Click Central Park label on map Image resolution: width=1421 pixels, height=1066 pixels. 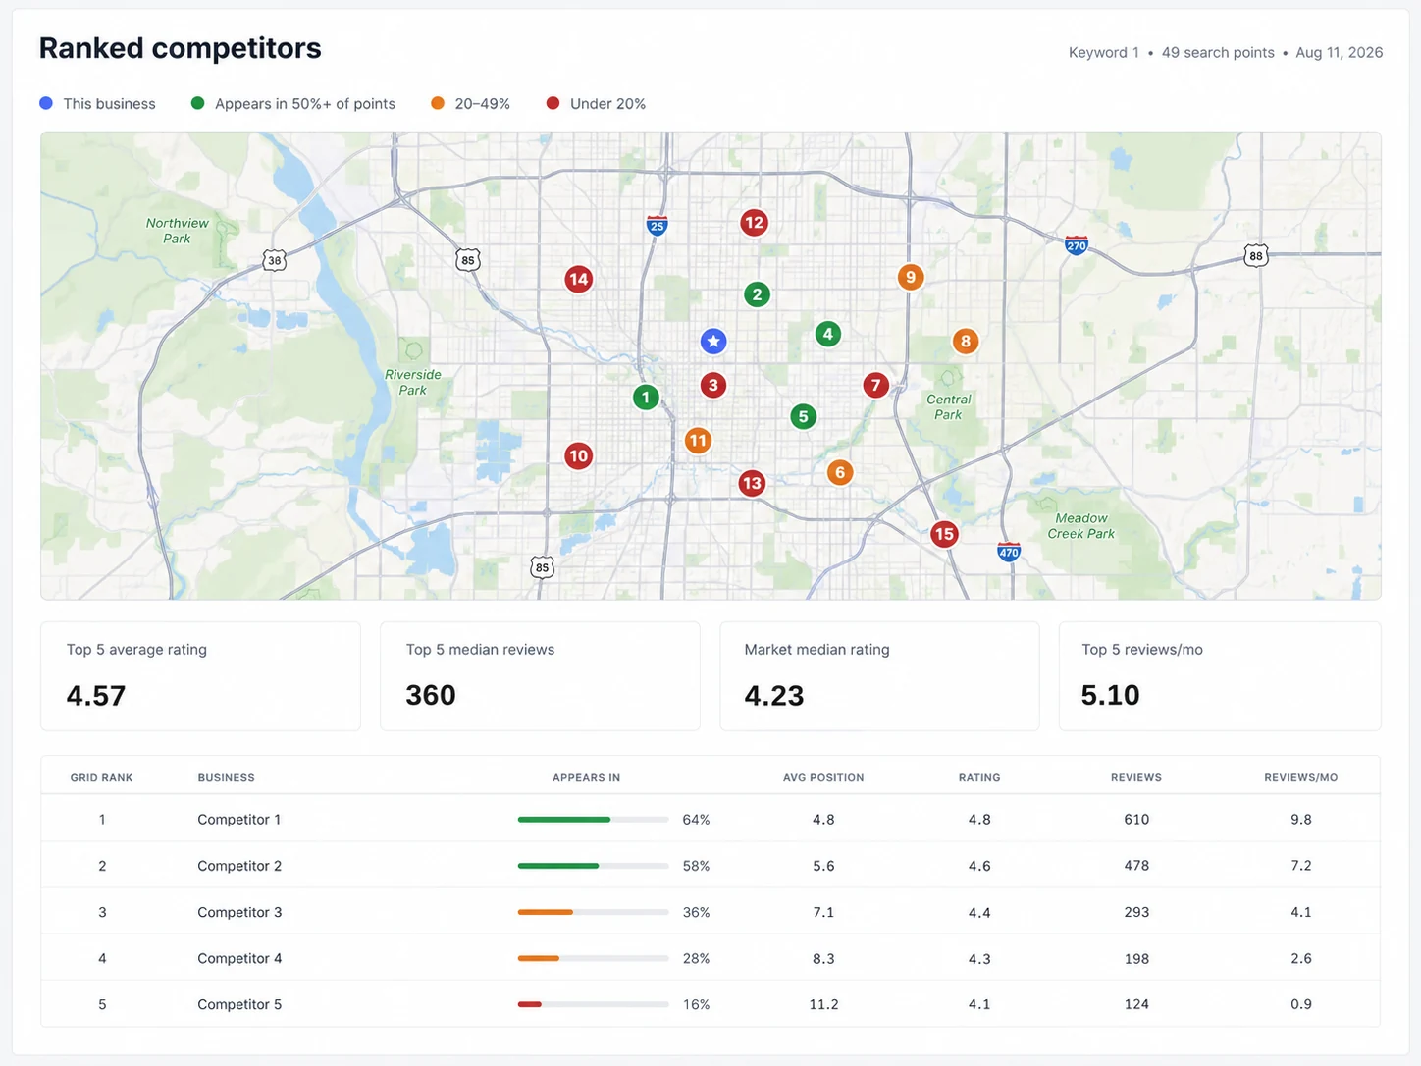(949, 406)
